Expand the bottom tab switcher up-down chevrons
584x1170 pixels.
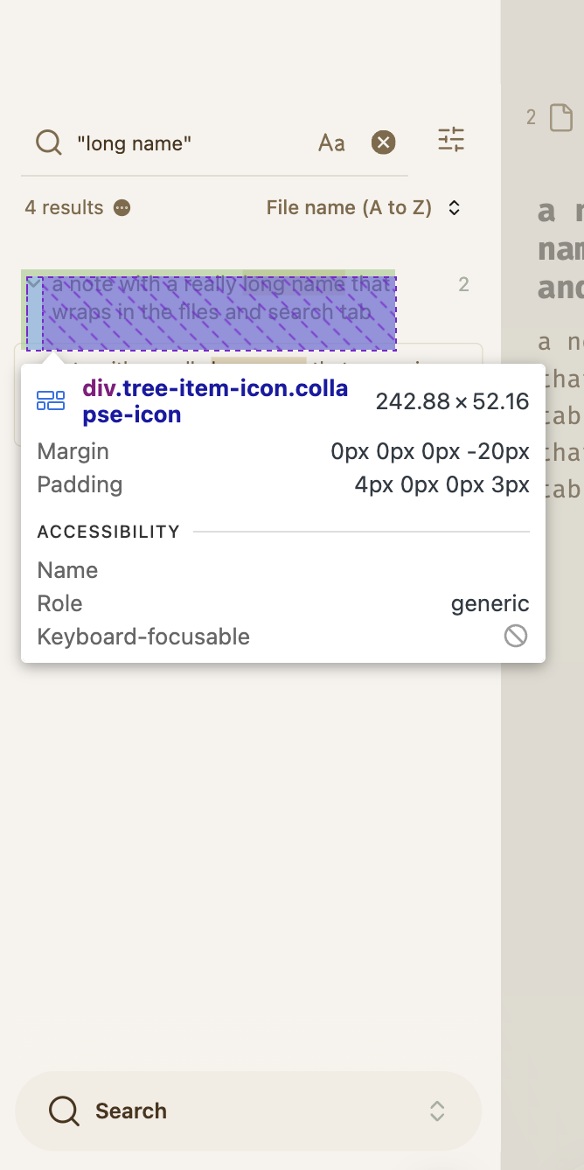click(437, 1111)
